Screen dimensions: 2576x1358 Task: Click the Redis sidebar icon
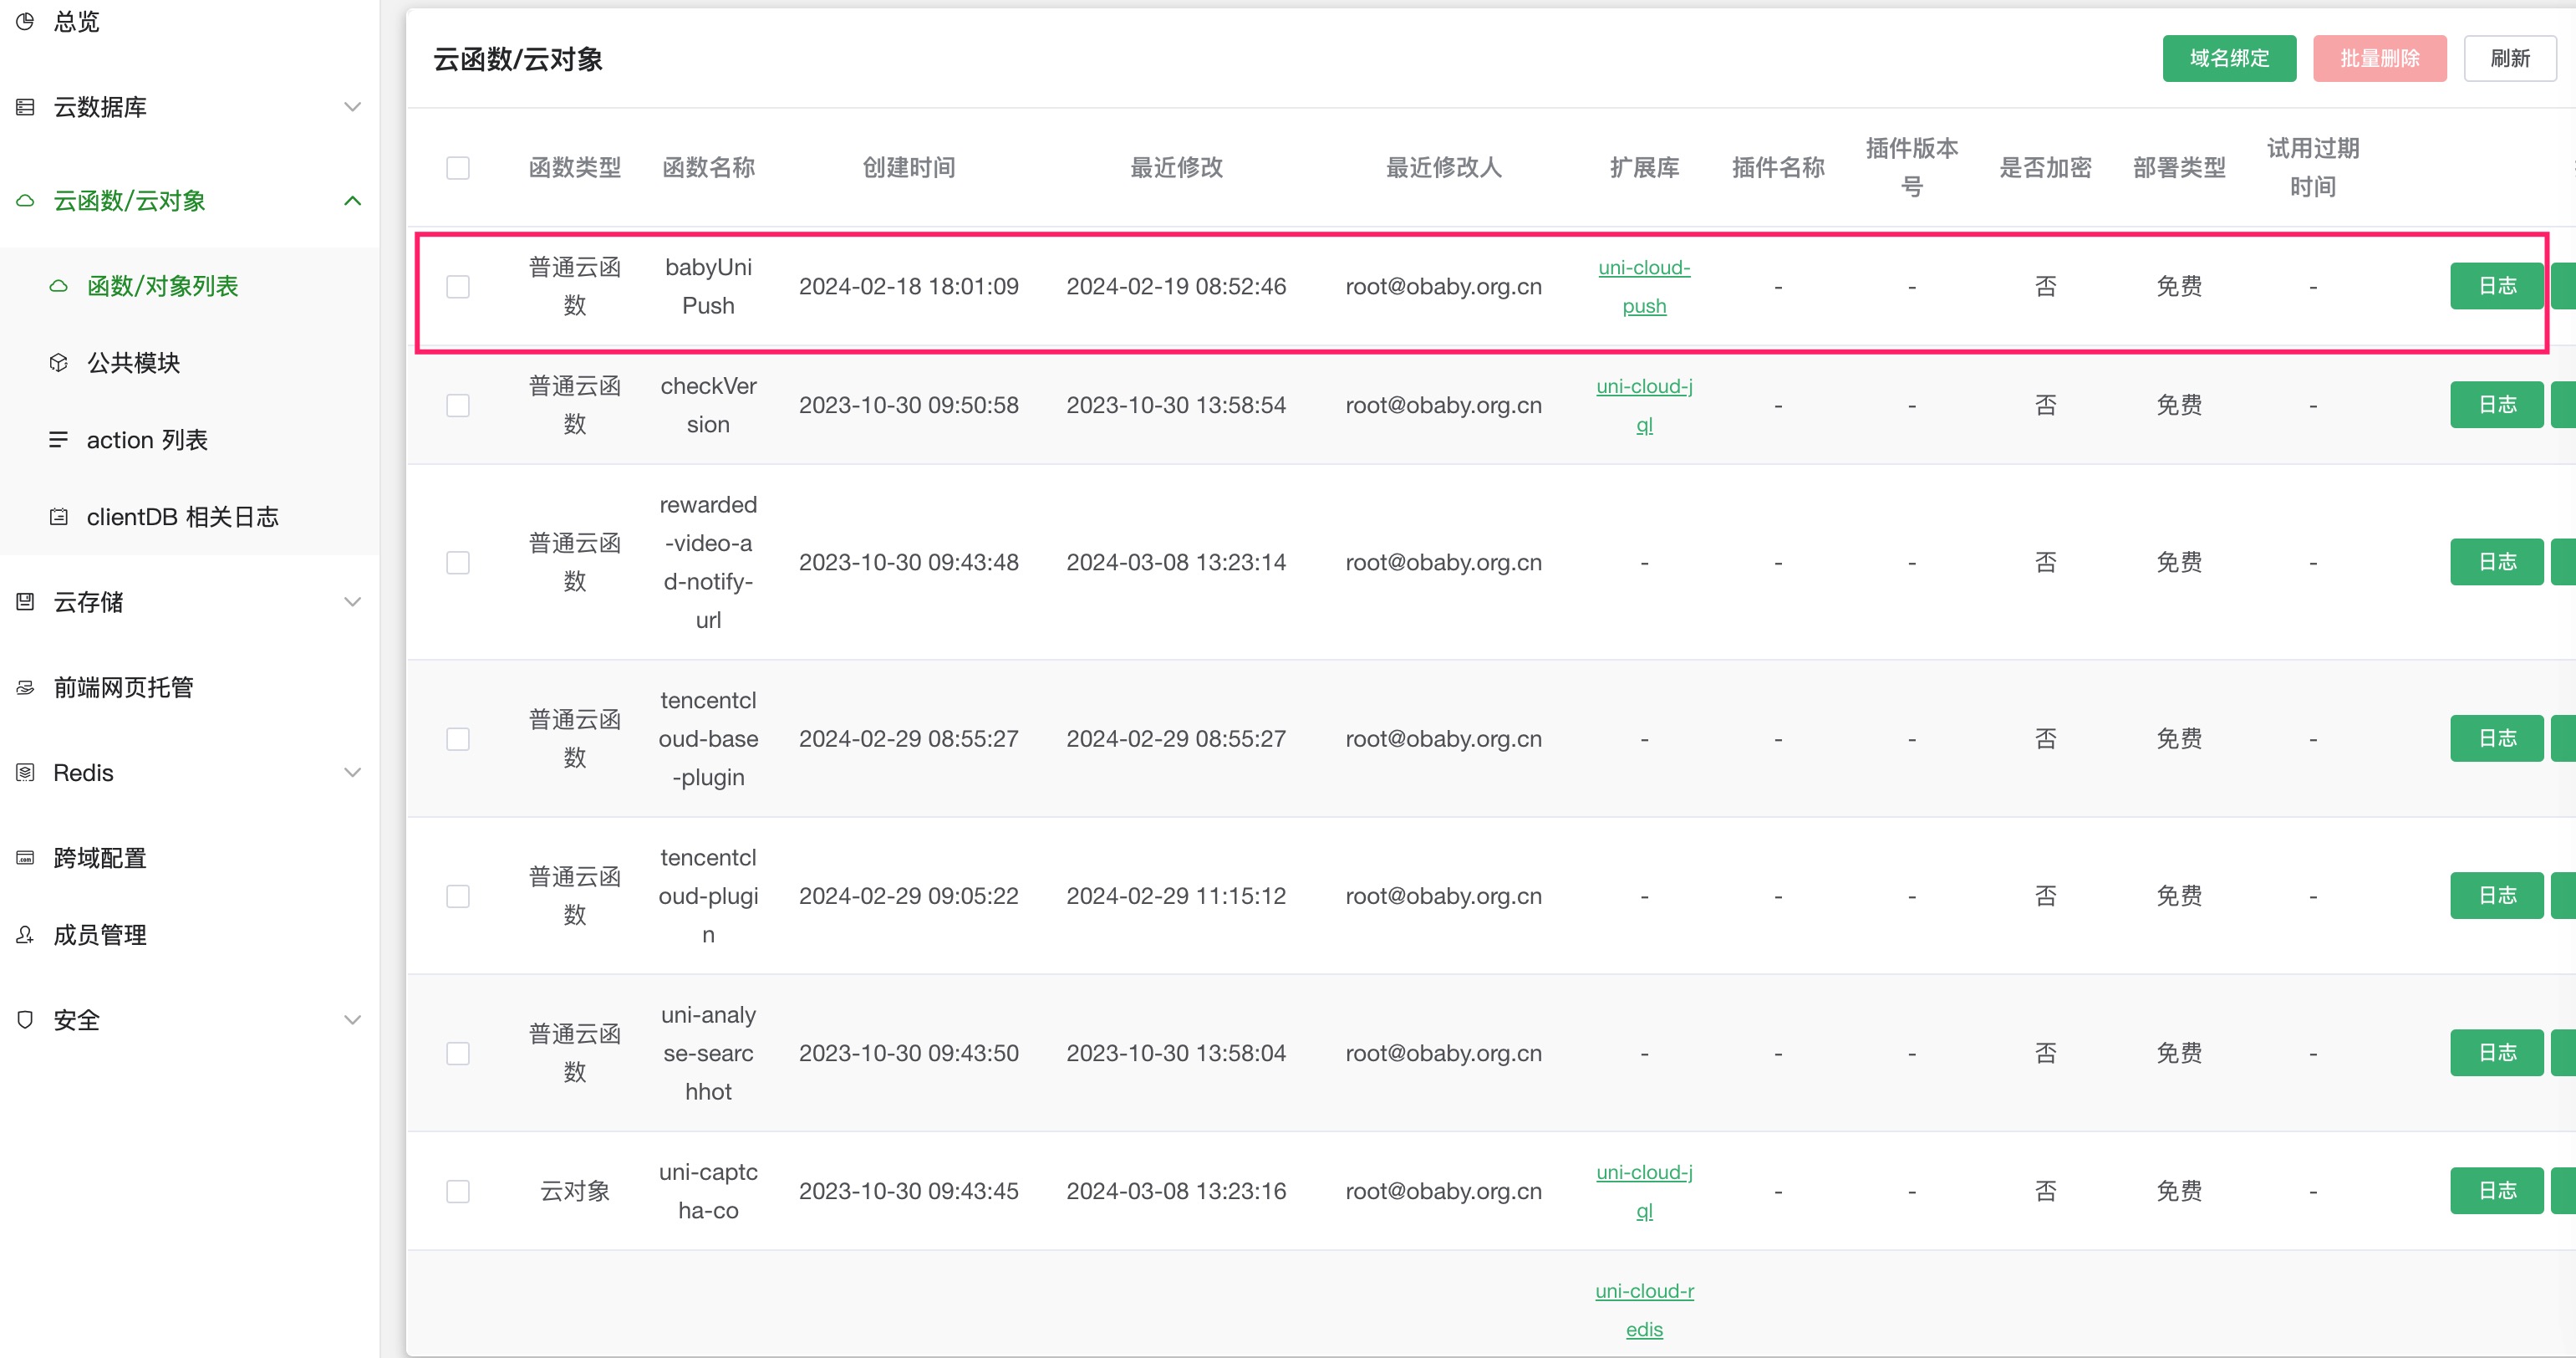(25, 773)
